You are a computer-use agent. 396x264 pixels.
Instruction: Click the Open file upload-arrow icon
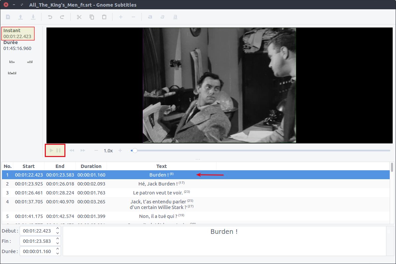[x=21, y=17]
